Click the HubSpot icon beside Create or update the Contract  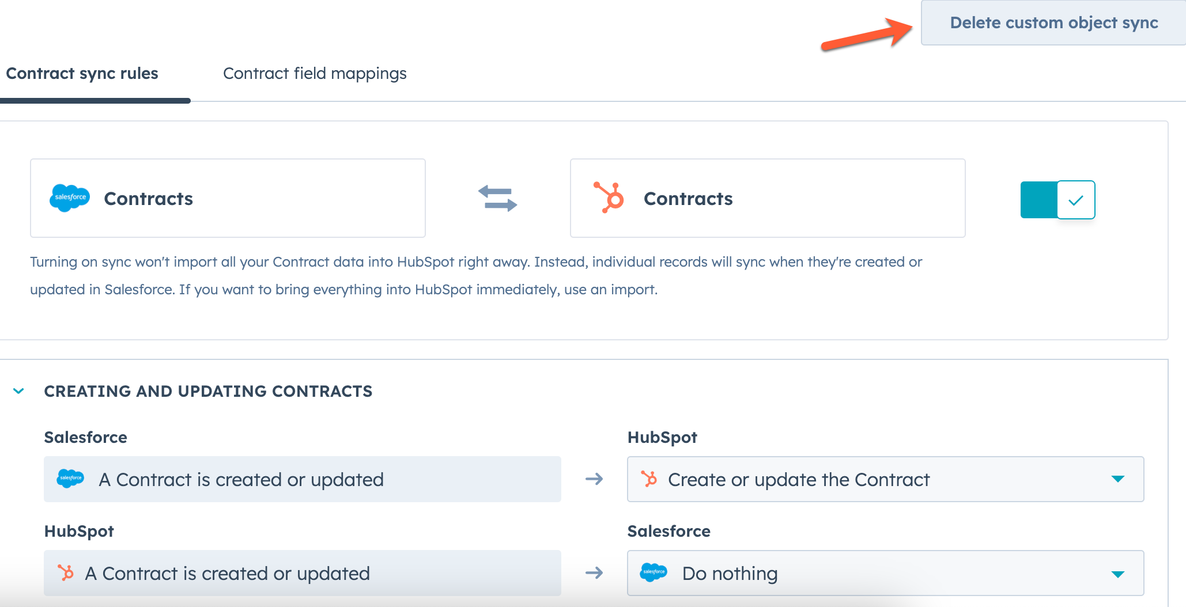(x=649, y=479)
